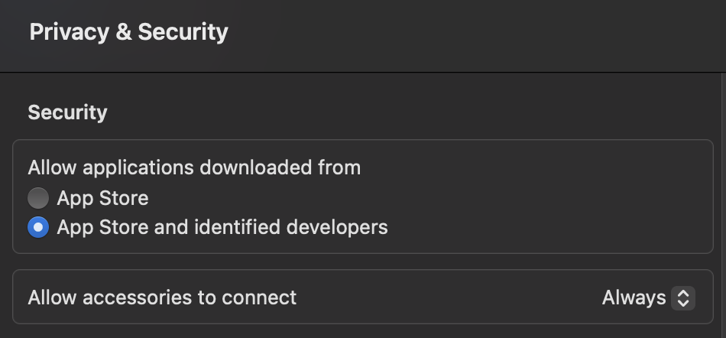The image size is (726, 338).
Task: Click 'App Store and identified developers' label text
Action: pos(222,227)
